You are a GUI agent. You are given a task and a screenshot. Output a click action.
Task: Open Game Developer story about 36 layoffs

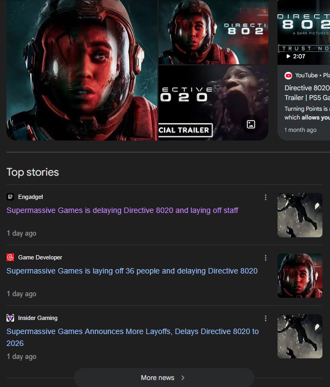point(132,271)
